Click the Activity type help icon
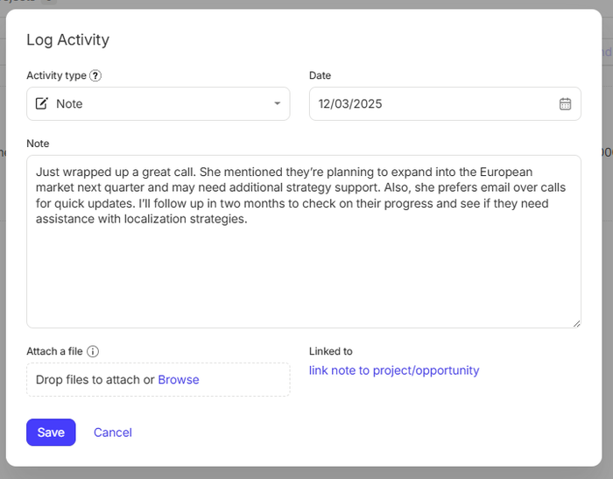613x479 pixels. (95, 75)
